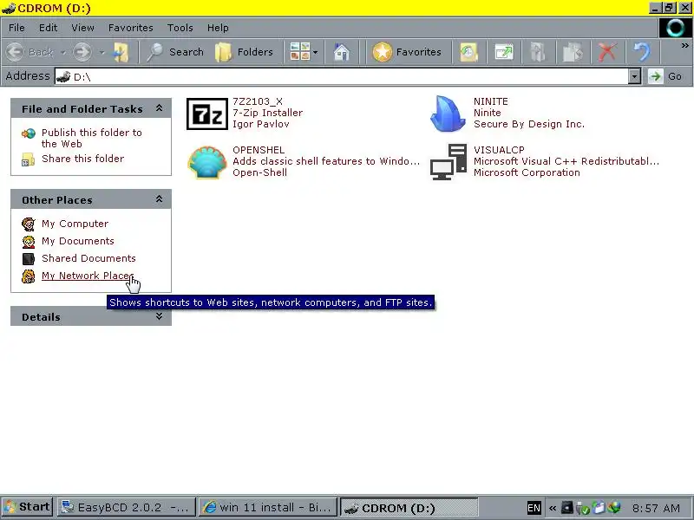This screenshot has height=520, width=694.
Task: Click the network globe tray icon
Action: tap(614, 508)
